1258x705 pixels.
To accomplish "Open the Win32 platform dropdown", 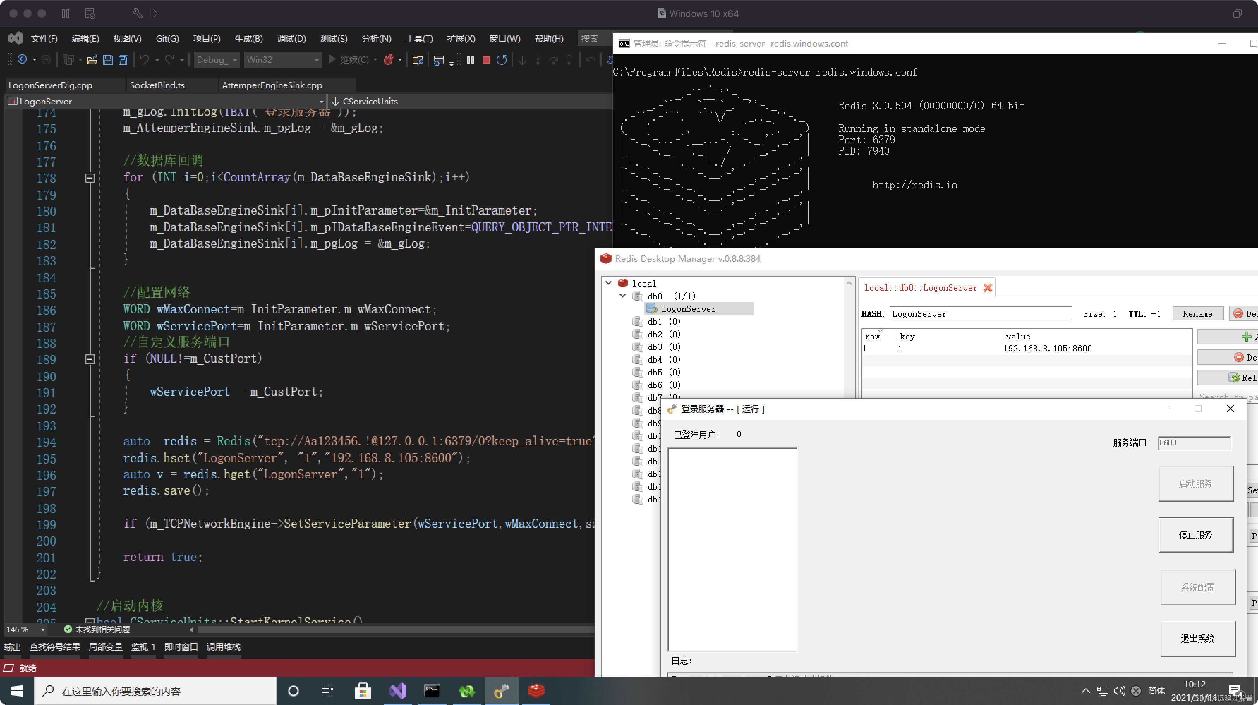I will click(282, 60).
